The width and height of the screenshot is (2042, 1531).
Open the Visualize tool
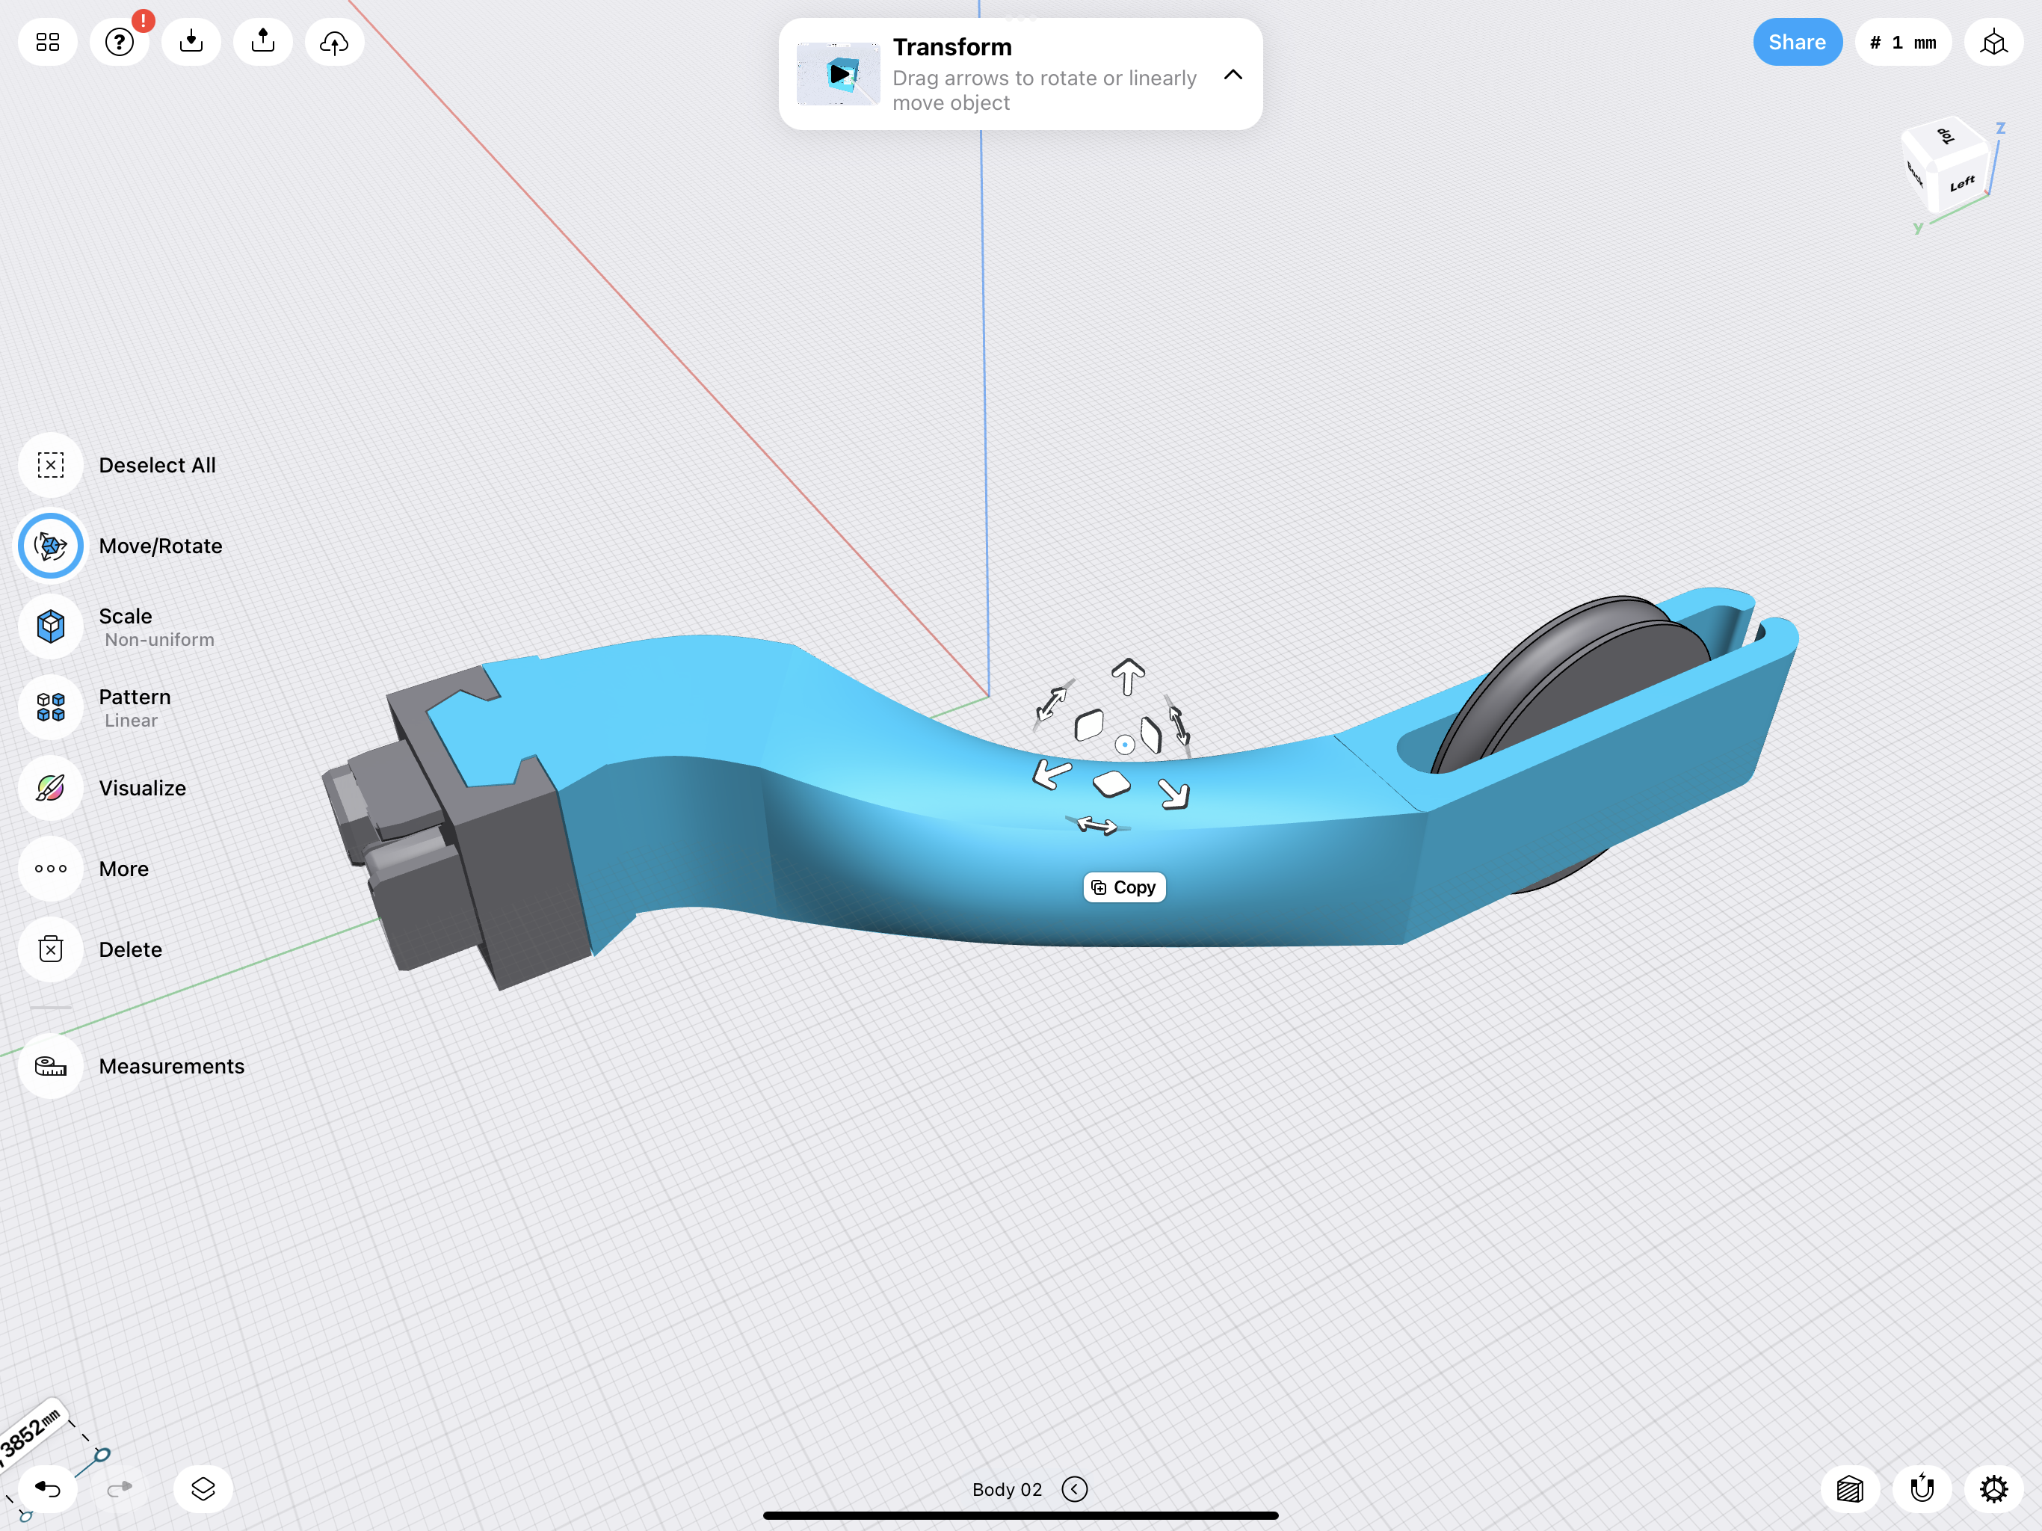[x=51, y=788]
